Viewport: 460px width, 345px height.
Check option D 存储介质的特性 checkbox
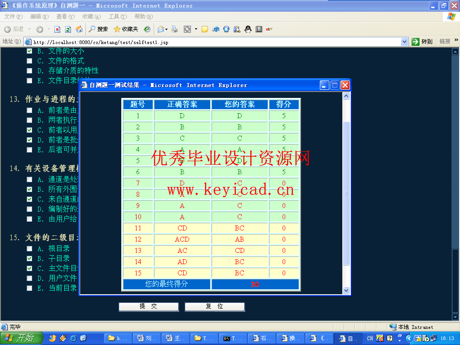(29, 71)
